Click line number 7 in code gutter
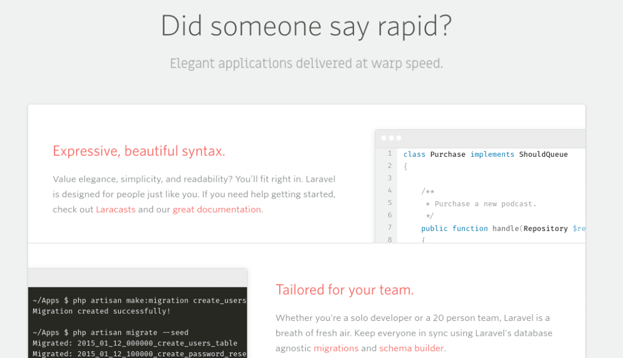Image resolution: width=623 pixels, height=358 pixels. coord(390,227)
